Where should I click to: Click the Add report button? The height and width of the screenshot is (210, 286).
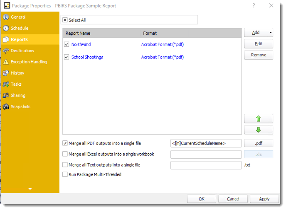point(256,33)
